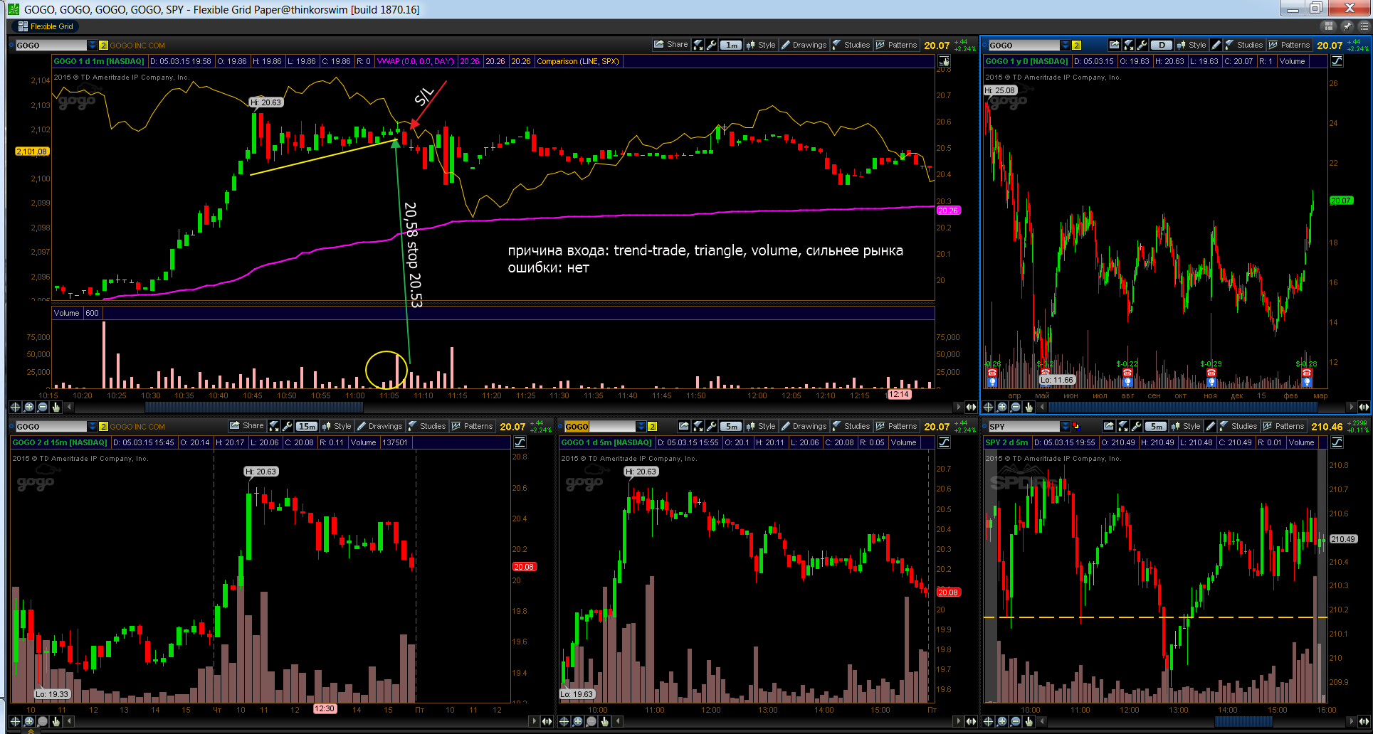The width and height of the screenshot is (1373, 734).
Task: Zoom in on the 1m chart
Action: [x=28, y=407]
